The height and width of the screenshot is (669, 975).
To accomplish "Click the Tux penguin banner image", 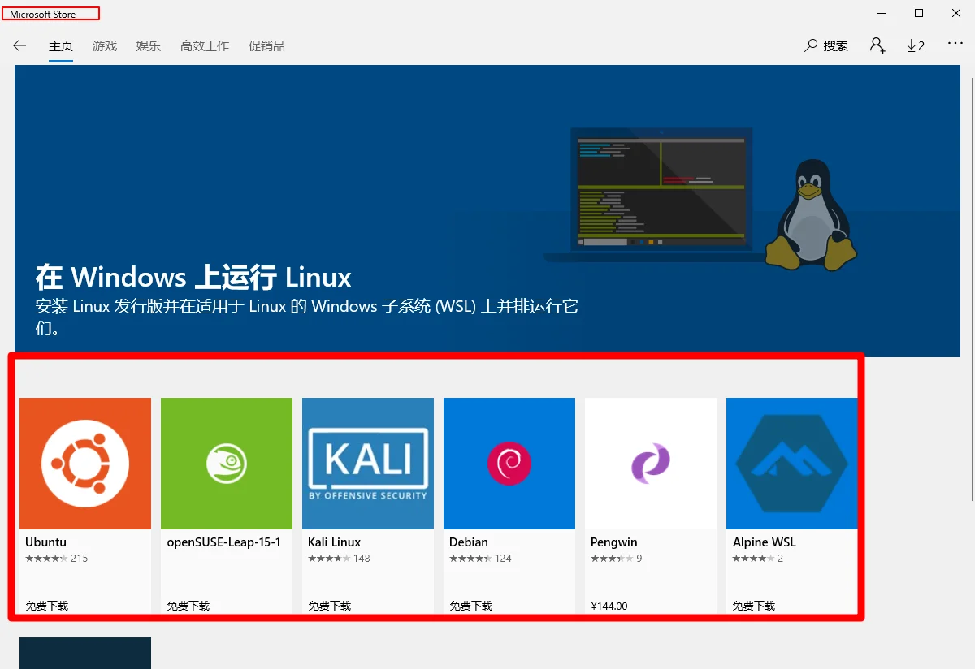I will pos(810,214).
